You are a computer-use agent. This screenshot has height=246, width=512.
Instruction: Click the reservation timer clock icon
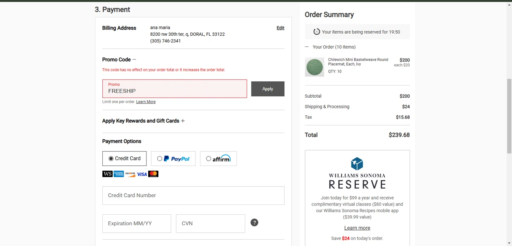[x=317, y=32]
